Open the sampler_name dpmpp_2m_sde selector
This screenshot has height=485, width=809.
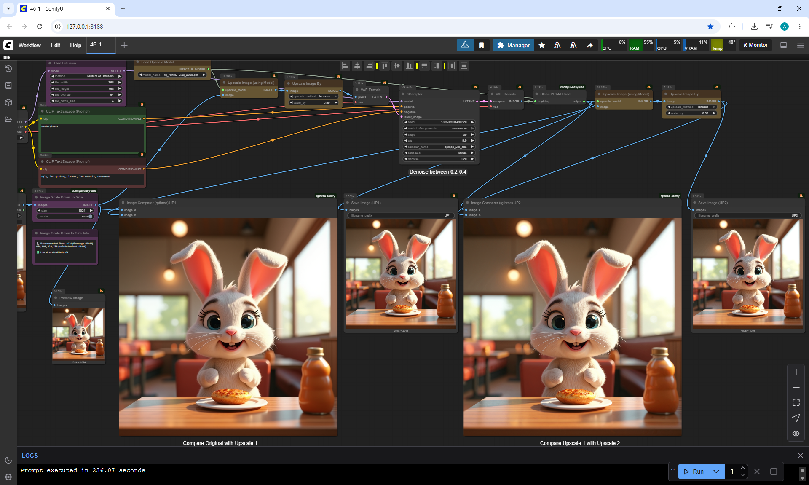[439, 147]
